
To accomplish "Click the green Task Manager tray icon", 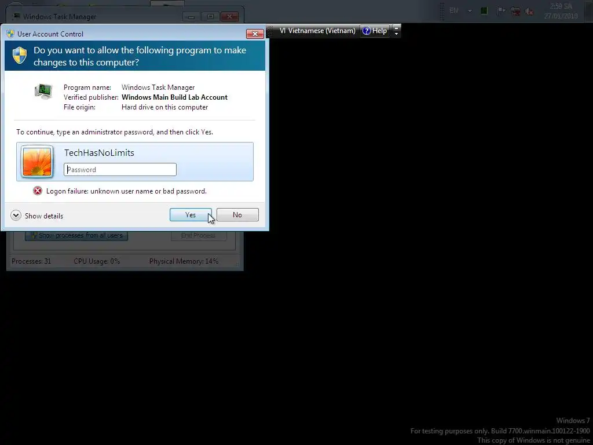I will (484, 11).
